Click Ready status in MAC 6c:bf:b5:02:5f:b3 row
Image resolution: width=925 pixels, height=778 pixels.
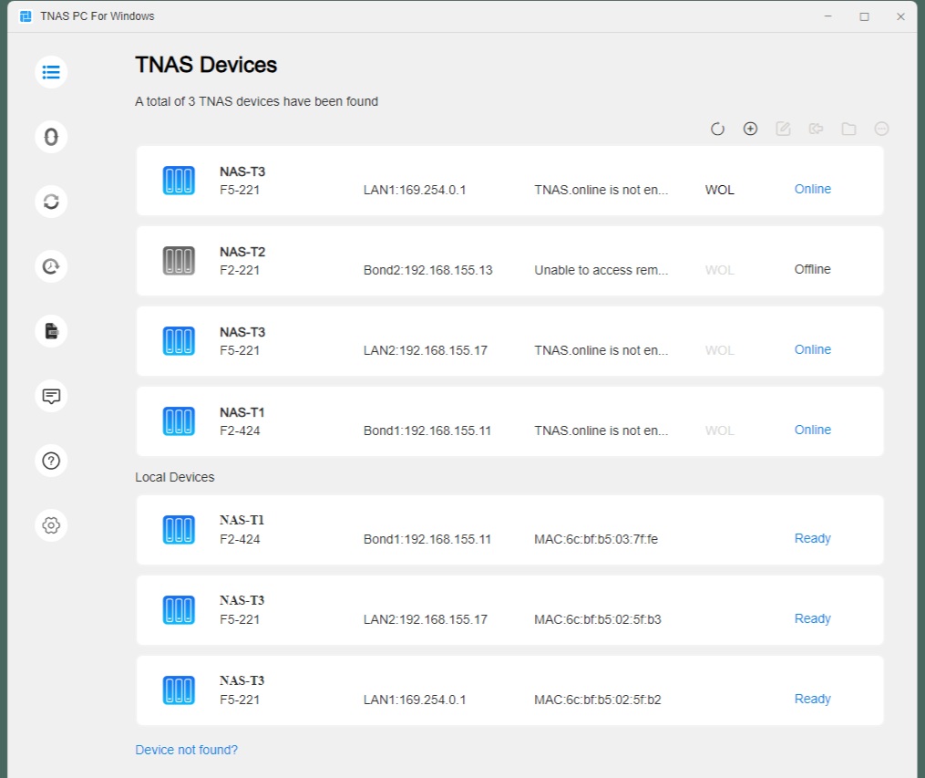click(812, 618)
